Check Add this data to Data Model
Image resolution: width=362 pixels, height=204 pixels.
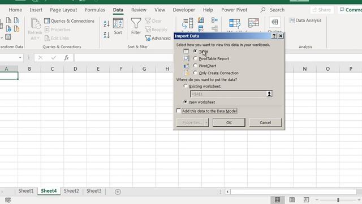tap(179, 111)
